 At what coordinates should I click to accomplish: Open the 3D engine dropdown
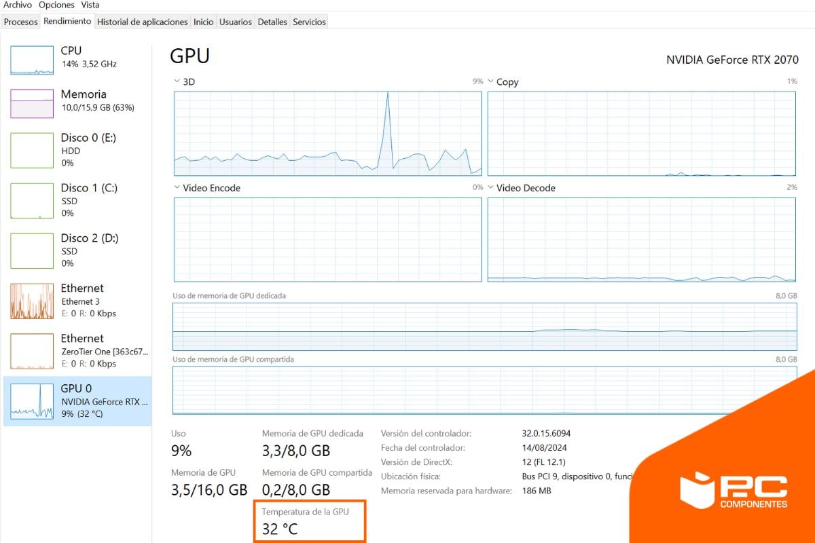click(x=177, y=81)
